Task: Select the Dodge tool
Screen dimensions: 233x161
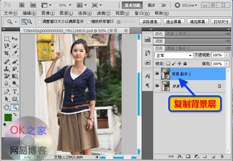Action: coord(15,83)
